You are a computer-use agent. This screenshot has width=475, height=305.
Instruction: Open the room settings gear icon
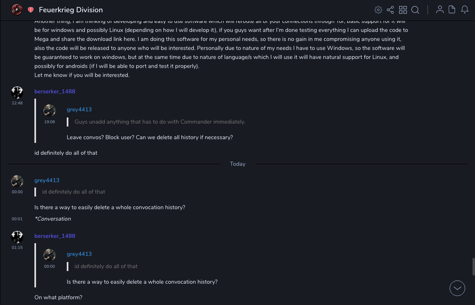378,10
